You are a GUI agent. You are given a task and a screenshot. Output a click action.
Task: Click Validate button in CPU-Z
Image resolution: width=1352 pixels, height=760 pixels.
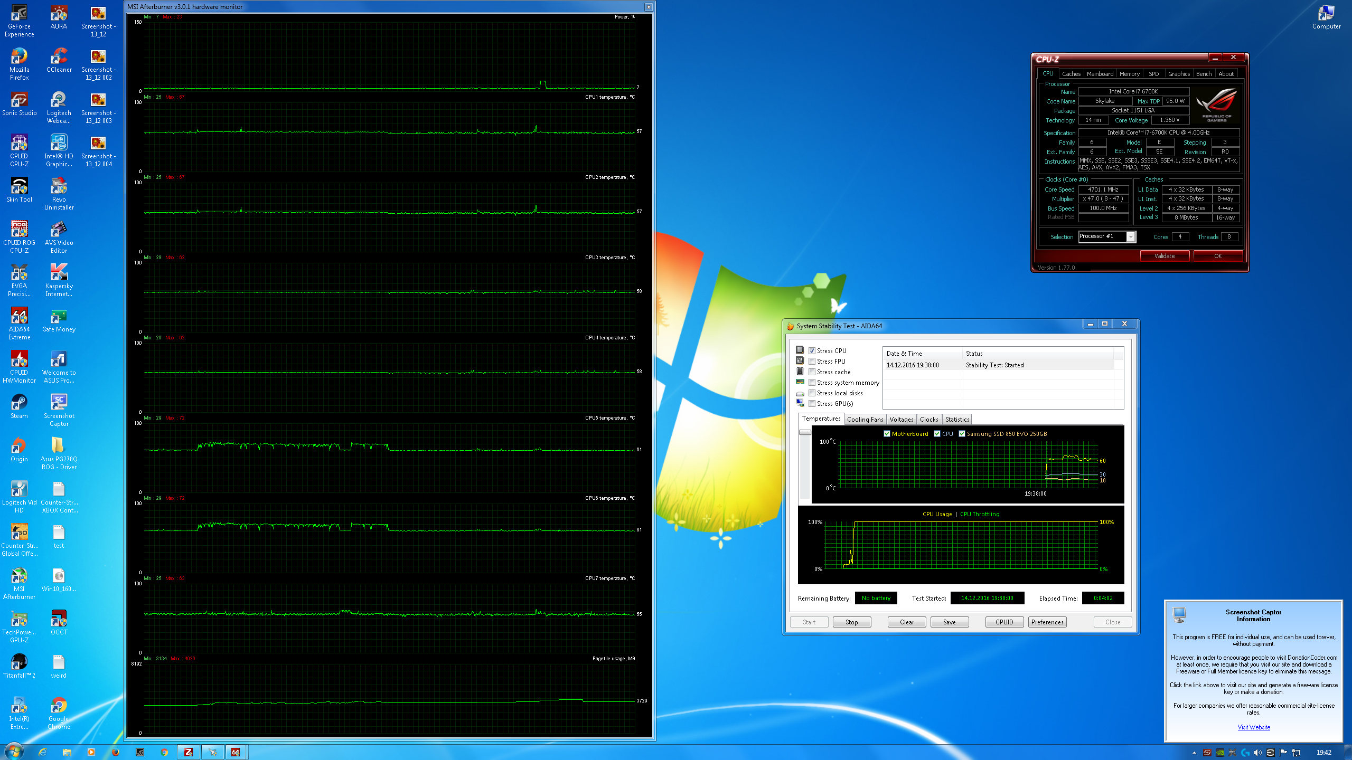[1165, 256]
